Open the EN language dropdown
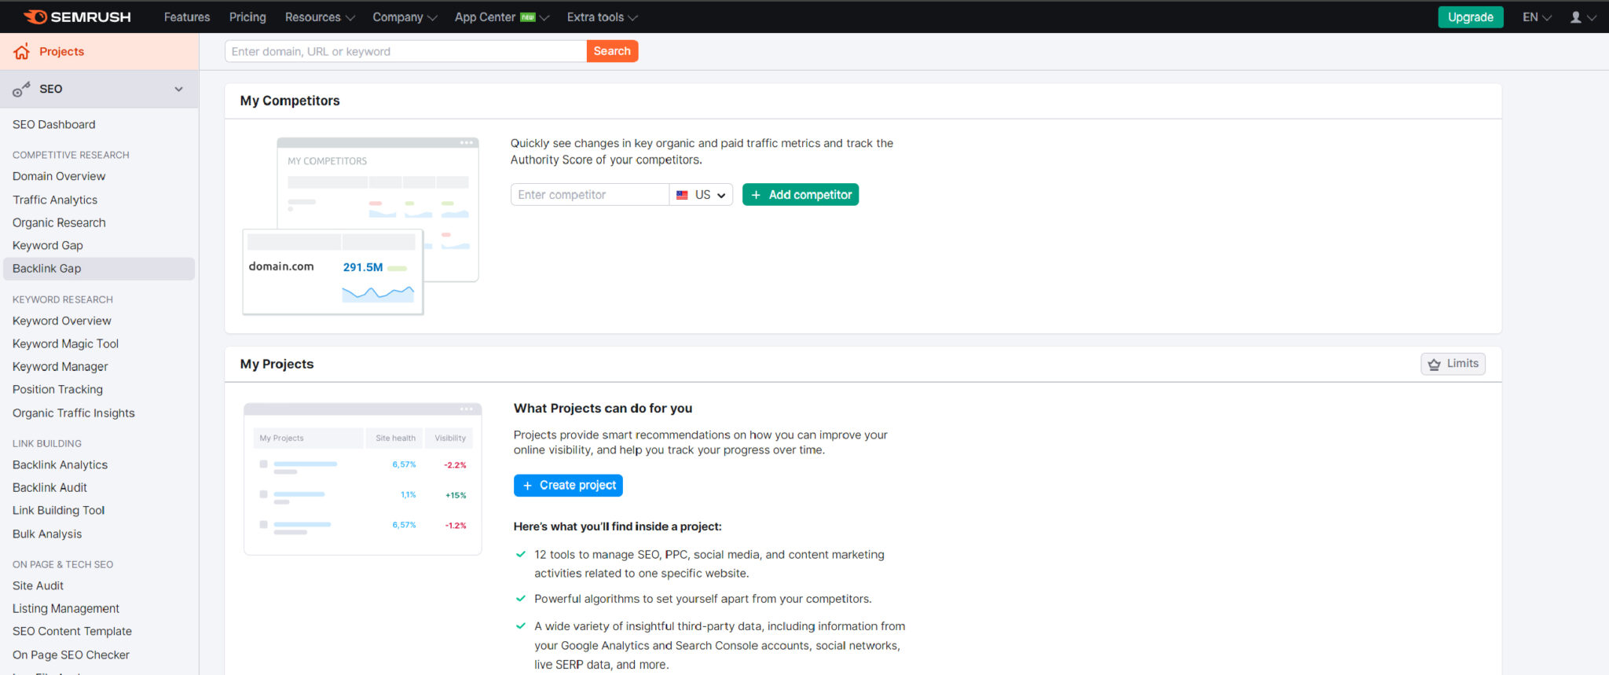1609x675 pixels. pos(1537,17)
